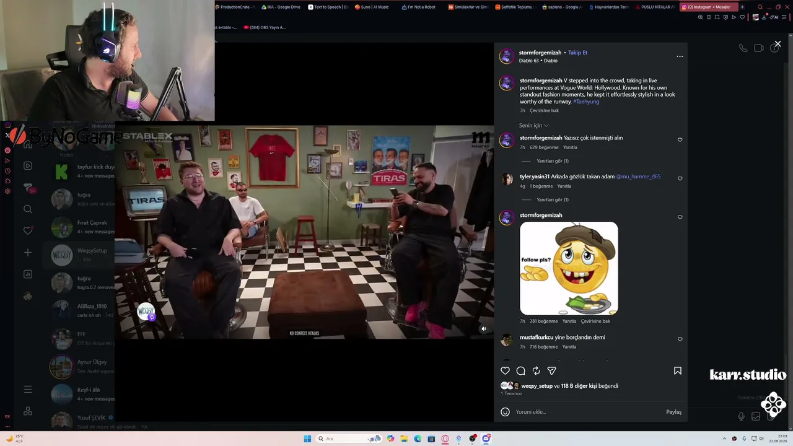
Task: Open the weqsy_setup profile in likes line
Action: point(537,386)
